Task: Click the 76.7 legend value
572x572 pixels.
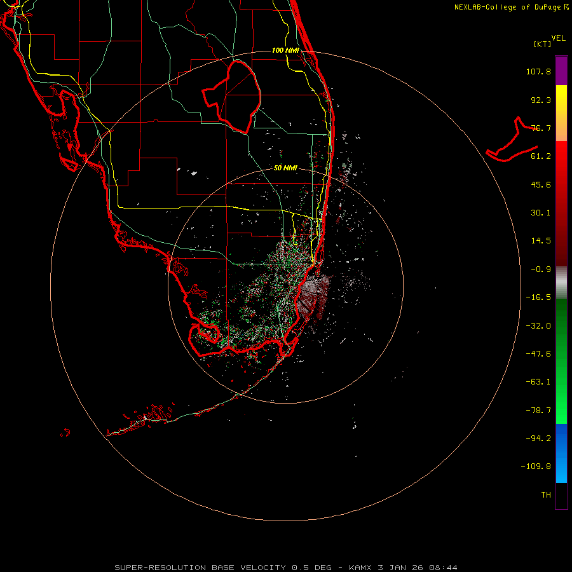Action: (541, 128)
